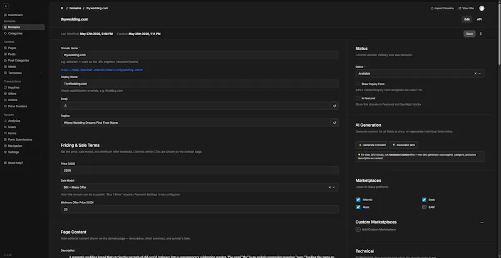Click the Price Trackers icon
Viewport: 501px width, 258px height.
(x=5, y=106)
